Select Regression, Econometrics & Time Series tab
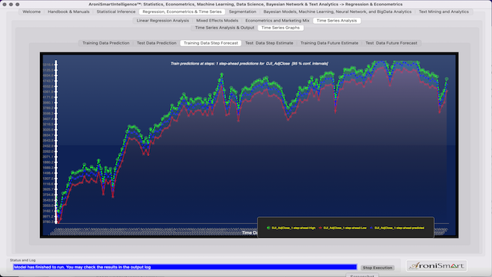492x277 pixels. (x=182, y=12)
